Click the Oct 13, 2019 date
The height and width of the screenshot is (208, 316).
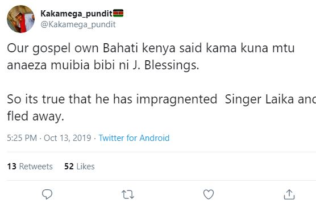(x=68, y=138)
